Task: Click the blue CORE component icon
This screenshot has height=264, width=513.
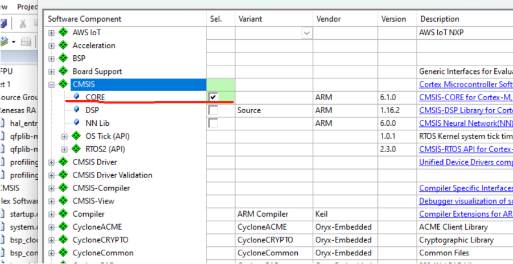Action: 76,97
